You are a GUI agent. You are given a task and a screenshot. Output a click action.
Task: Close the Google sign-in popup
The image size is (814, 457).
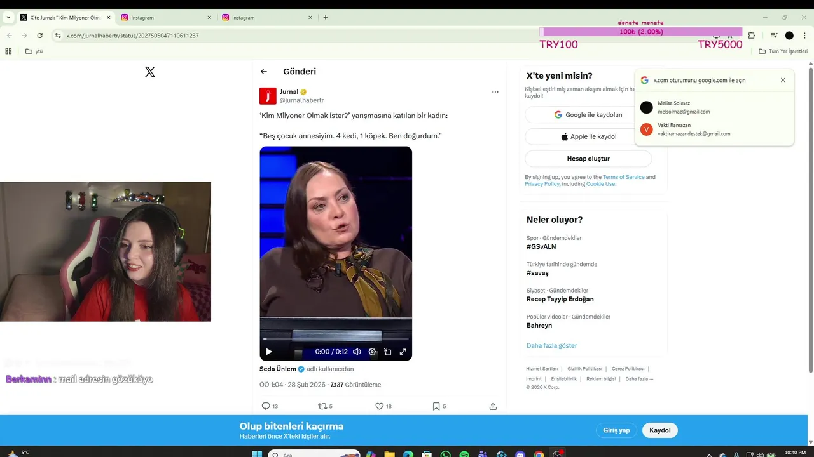tap(783, 80)
